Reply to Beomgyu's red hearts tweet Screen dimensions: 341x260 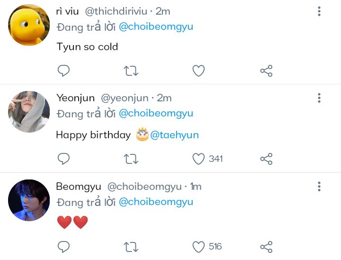63,247
